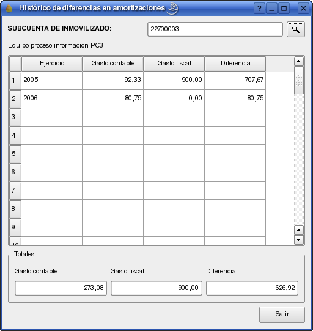Click the cell with year 2006
This screenshot has height=331, width=313.
[52, 99]
